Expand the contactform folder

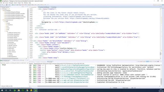(5, 25)
